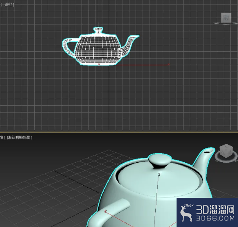
Task: Click the ViewCube in the shaded perspective viewport
Action: click(x=226, y=151)
